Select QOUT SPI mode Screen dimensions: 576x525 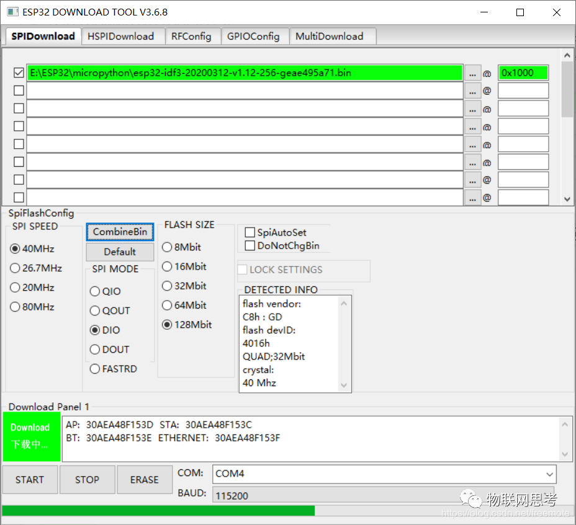pos(110,311)
